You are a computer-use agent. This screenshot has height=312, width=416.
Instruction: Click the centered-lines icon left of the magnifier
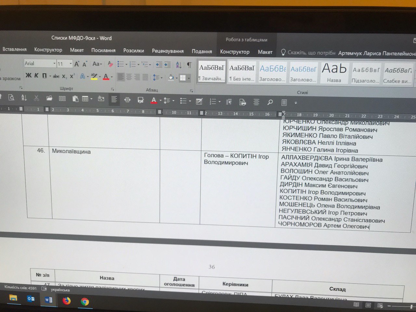256,102
